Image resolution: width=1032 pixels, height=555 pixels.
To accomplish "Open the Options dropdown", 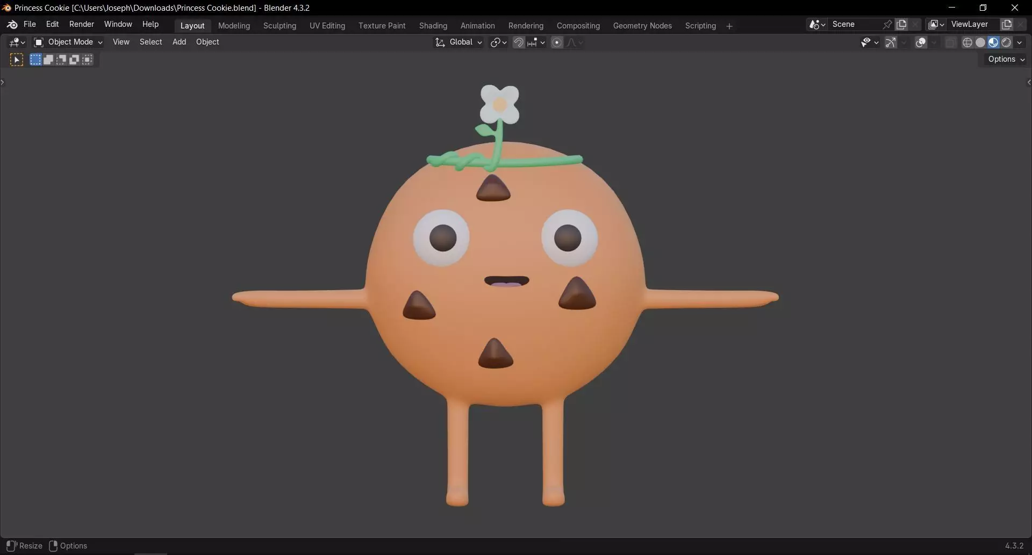I will [1006, 60].
